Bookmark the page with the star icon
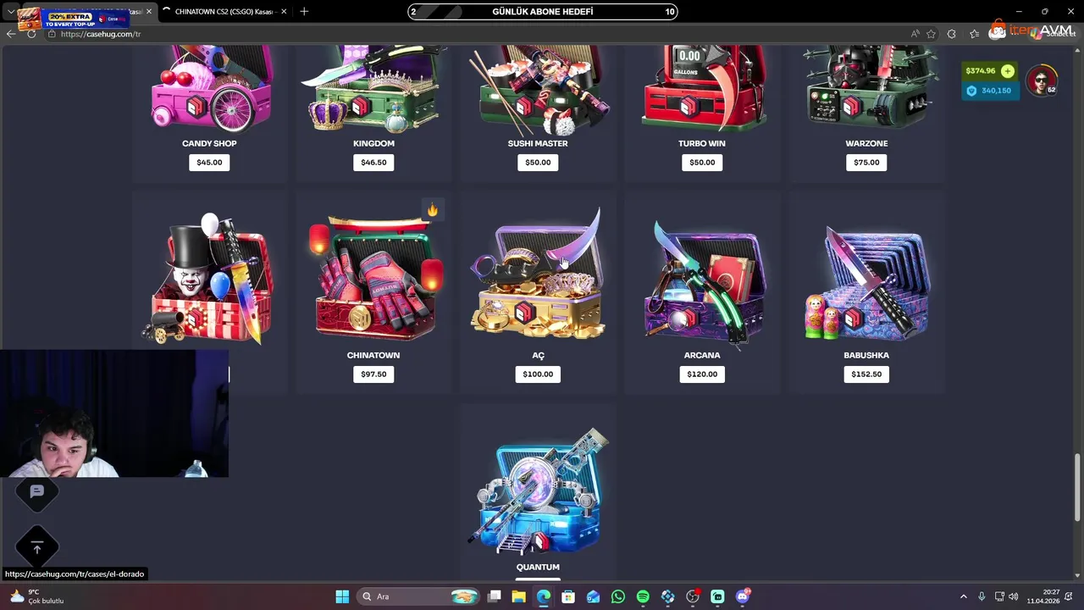Viewport: 1084px width, 610px height. click(931, 34)
